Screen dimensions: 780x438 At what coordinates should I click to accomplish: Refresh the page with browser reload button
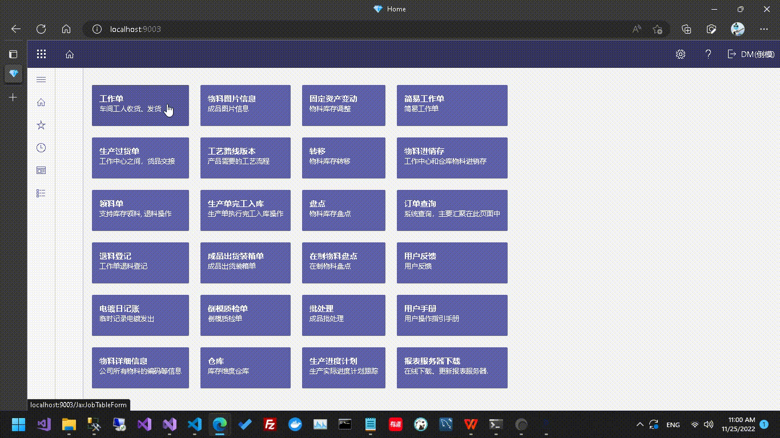click(41, 29)
